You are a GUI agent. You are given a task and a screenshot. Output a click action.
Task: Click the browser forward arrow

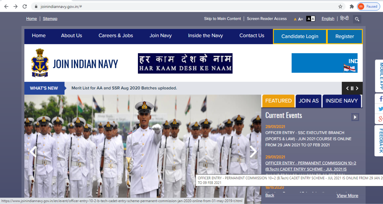click(15, 6)
